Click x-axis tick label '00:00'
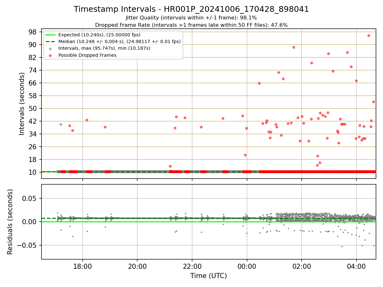Screen dimensions: 383x287 (247, 266)
